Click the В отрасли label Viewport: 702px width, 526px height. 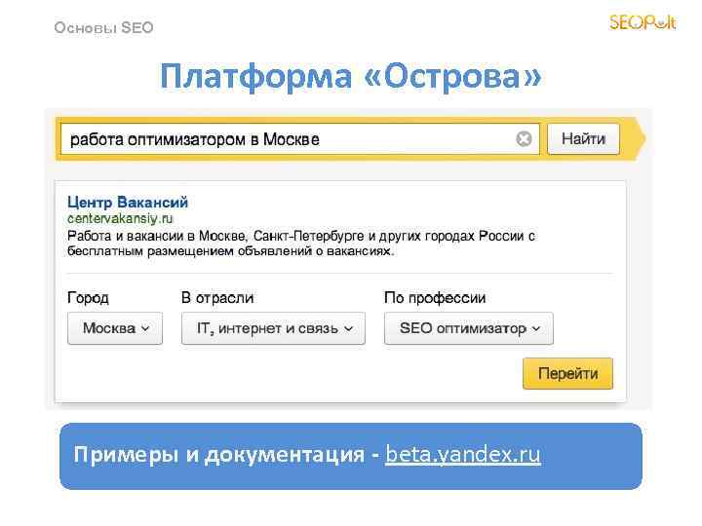pos(217,298)
